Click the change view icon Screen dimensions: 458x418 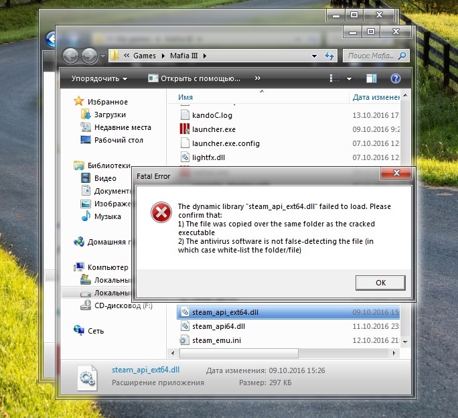pos(334,78)
